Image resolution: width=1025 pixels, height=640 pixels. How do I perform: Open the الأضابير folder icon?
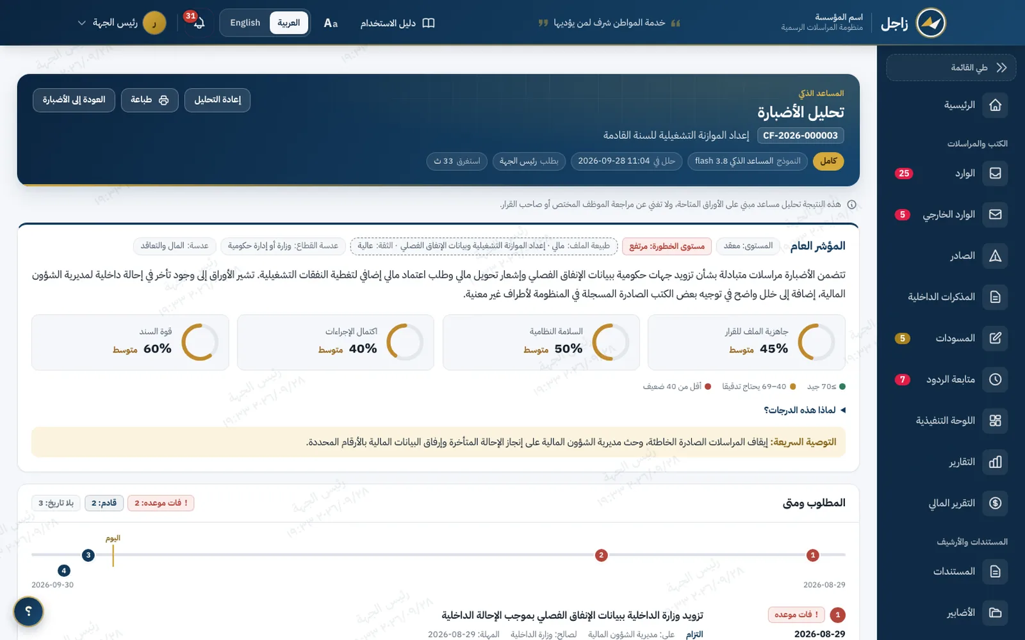(x=995, y=612)
